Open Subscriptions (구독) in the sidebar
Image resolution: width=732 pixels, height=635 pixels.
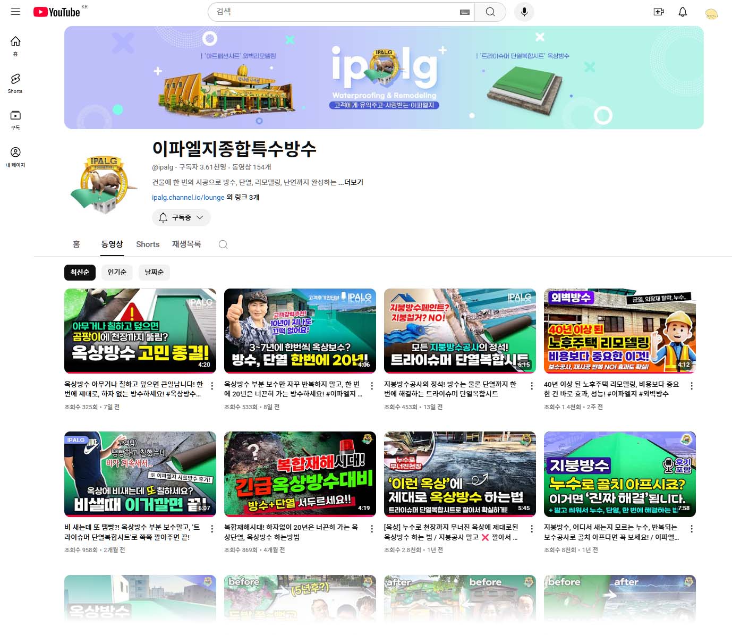pos(15,120)
